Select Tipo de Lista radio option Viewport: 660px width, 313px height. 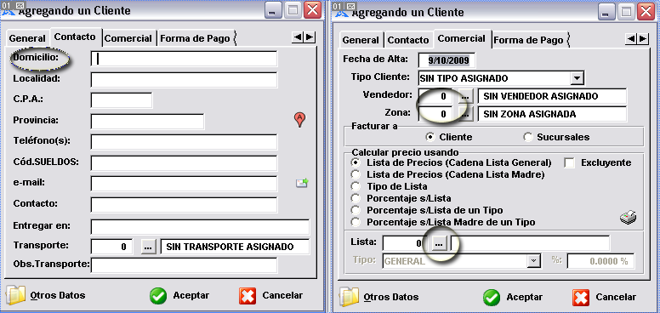[356, 186]
